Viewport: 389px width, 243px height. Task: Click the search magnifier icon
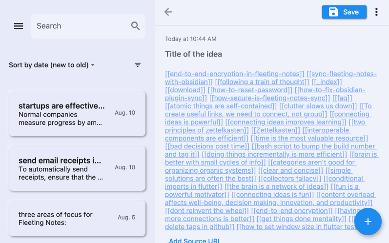point(136,26)
